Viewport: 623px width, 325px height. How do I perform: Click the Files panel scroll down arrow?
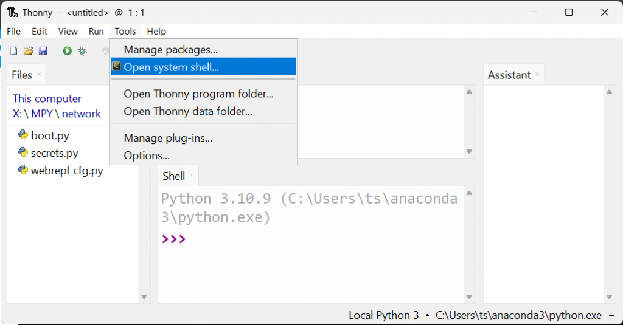[x=144, y=297]
